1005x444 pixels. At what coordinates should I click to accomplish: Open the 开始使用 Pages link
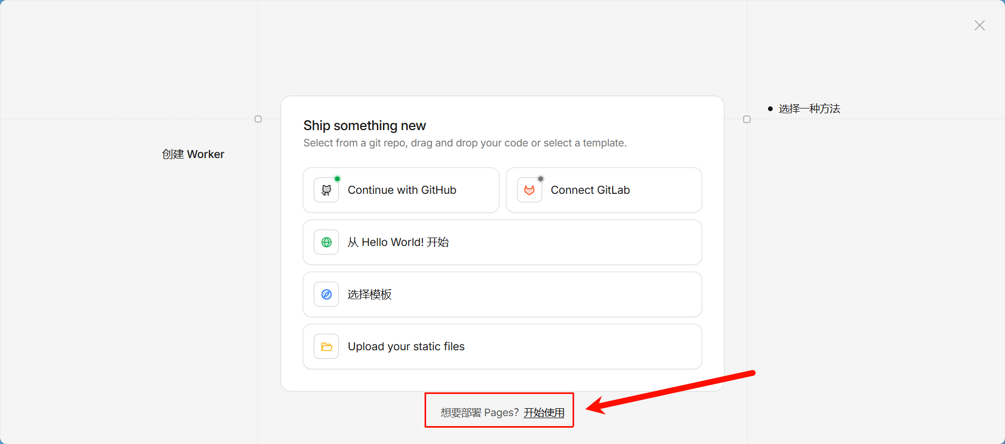[x=544, y=412]
